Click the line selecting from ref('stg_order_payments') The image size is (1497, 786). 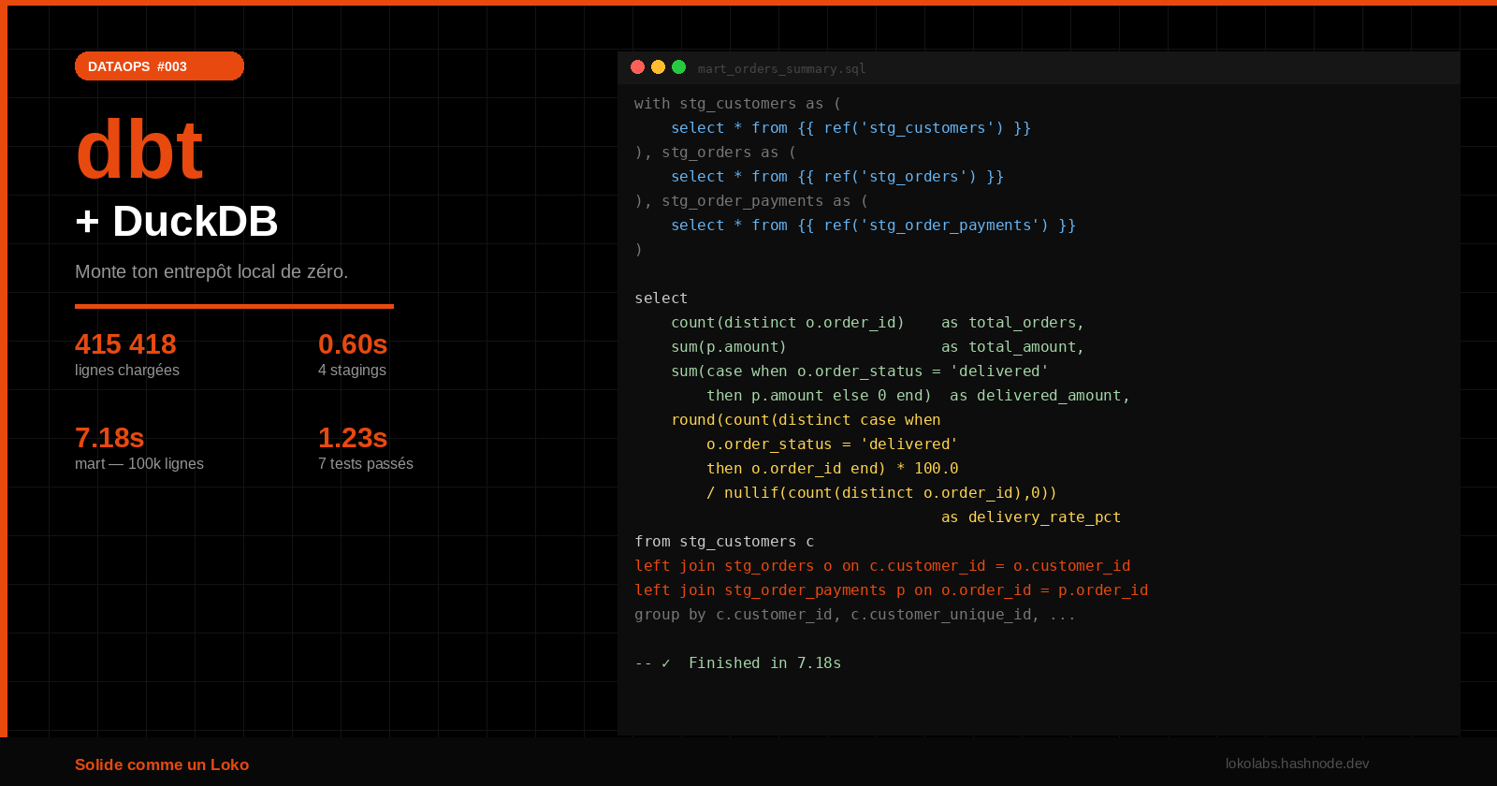[x=873, y=226]
